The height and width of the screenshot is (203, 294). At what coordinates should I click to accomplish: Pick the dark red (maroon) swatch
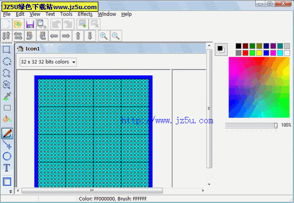(246, 46)
